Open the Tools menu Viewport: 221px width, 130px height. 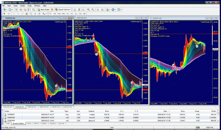click(29, 6)
